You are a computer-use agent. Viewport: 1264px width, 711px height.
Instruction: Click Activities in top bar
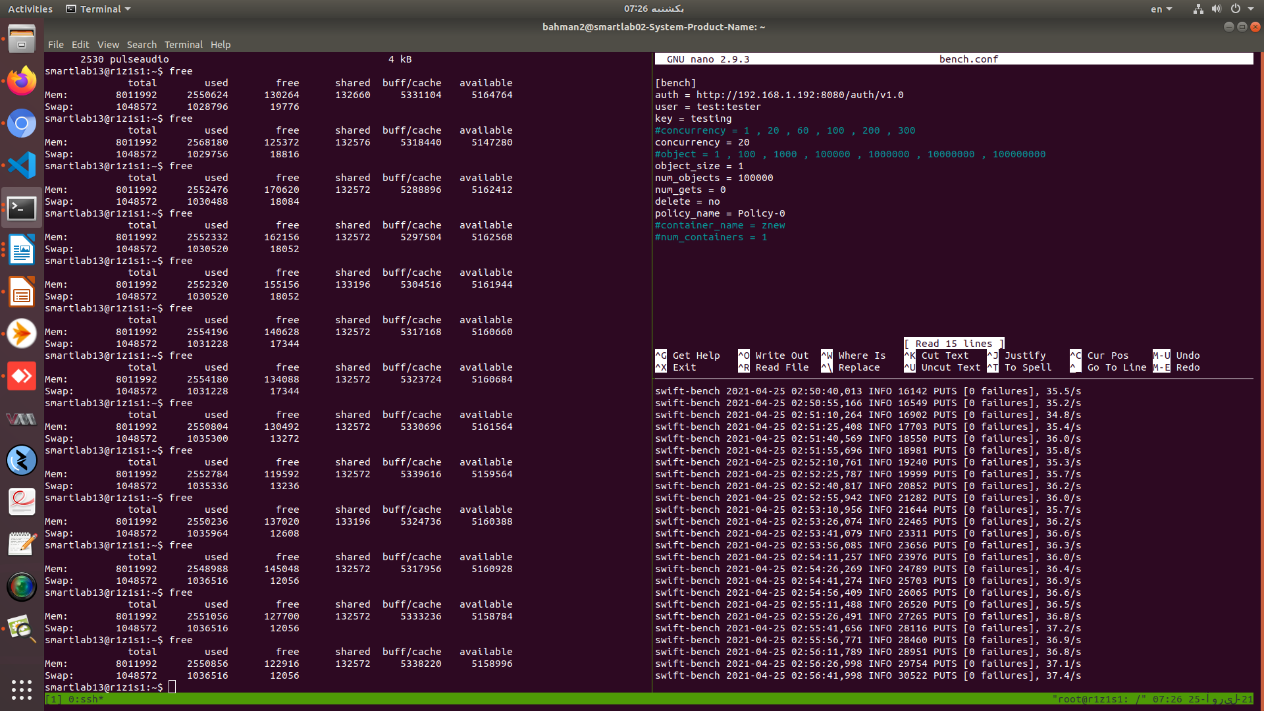(30, 9)
